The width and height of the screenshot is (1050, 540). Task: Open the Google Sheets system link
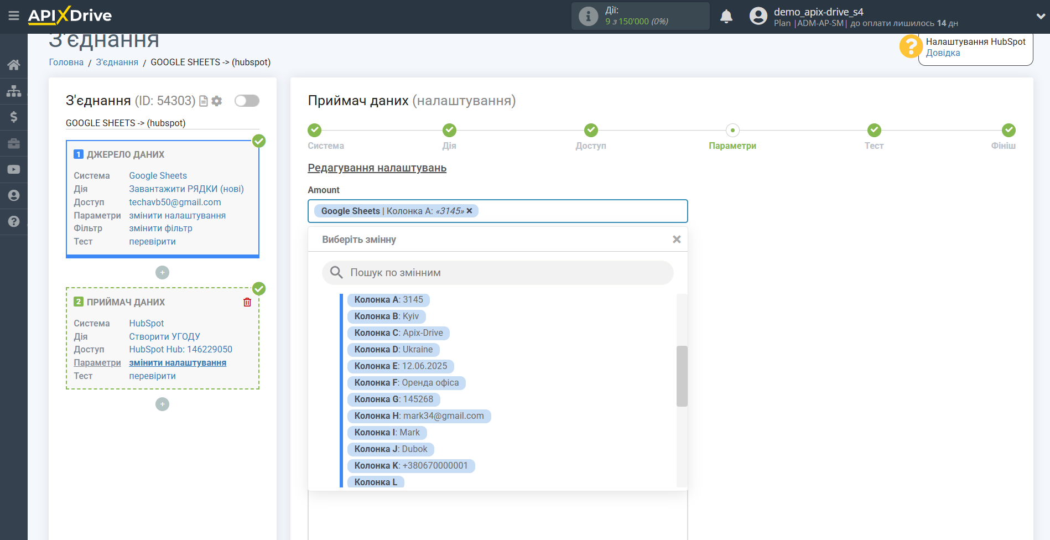click(x=158, y=175)
